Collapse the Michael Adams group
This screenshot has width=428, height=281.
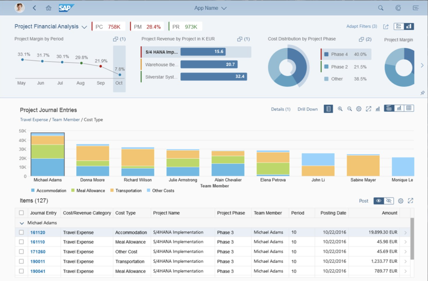[22, 223]
